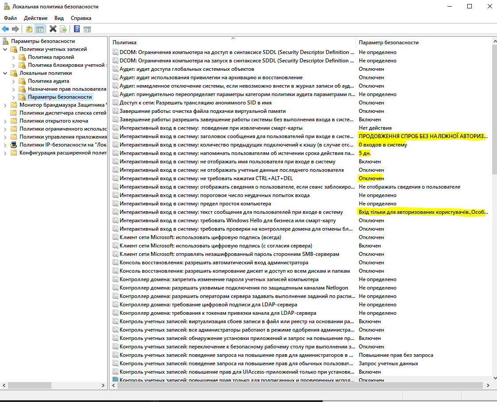
Task: Collapse the Политики учетных записей node
Action: [x=5, y=49]
